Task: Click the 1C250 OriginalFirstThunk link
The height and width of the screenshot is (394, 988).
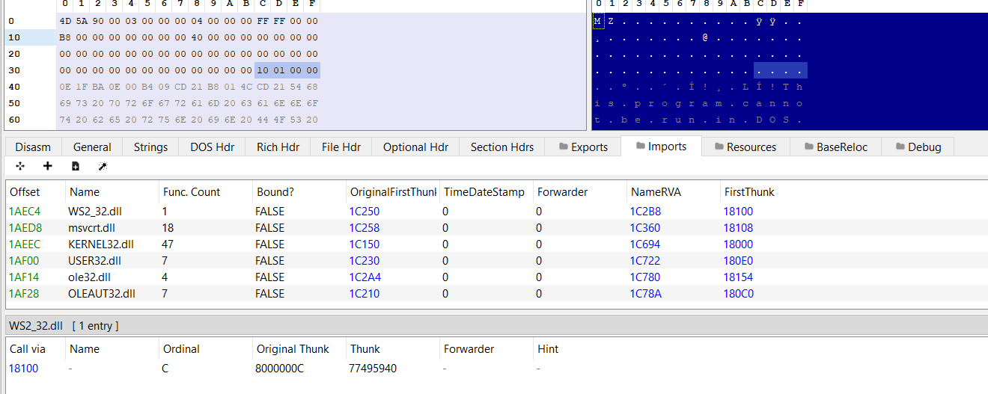Action: [x=365, y=212]
